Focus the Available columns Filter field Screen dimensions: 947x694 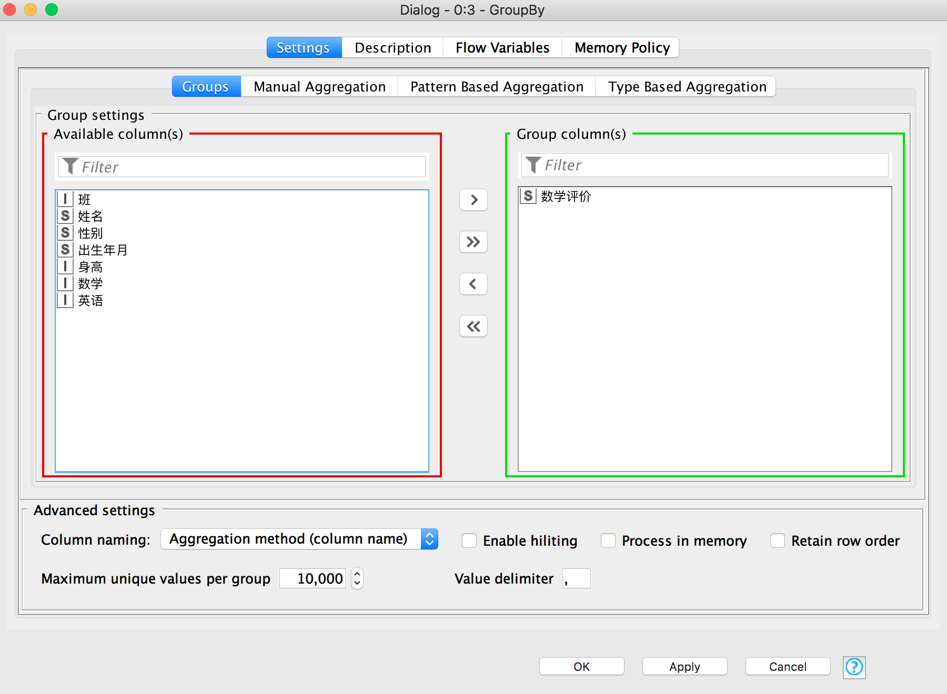242,167
